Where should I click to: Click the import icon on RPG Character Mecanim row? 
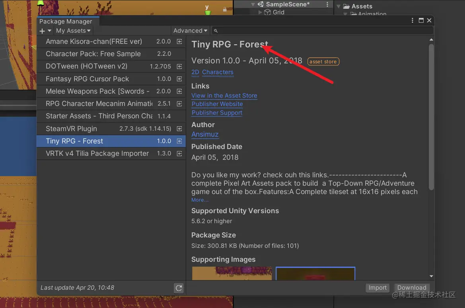click(x=179, y=104)
